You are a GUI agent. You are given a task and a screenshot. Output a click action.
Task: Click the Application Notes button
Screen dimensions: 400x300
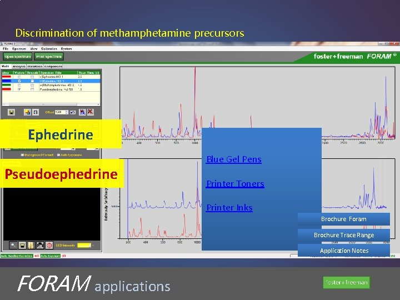click(344, 251)
